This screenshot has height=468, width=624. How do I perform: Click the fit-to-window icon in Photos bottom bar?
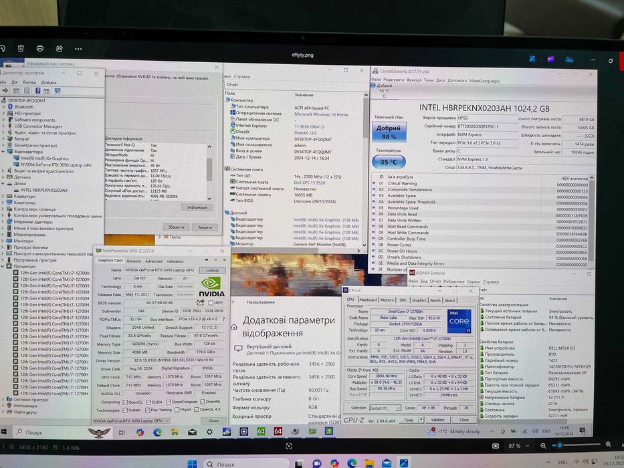pos(289,446)
